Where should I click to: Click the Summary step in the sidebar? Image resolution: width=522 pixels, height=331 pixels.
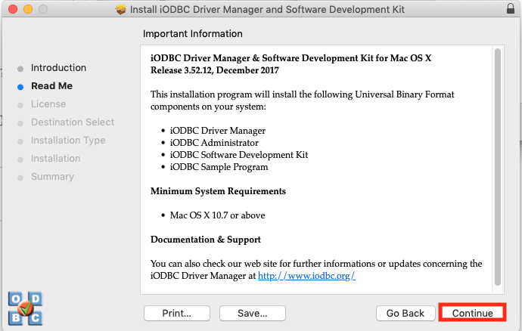point(53,177)
